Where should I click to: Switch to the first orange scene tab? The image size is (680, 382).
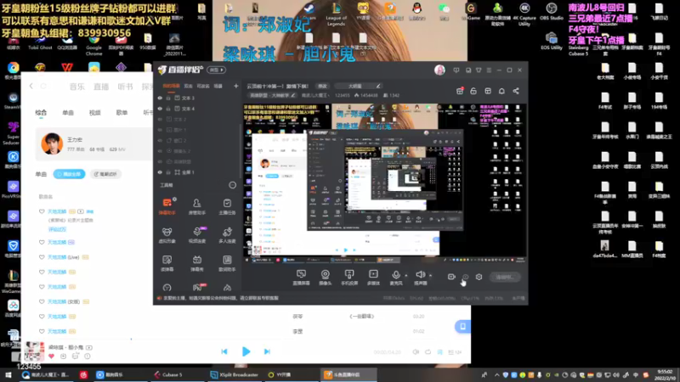click(x=171, y=87)
